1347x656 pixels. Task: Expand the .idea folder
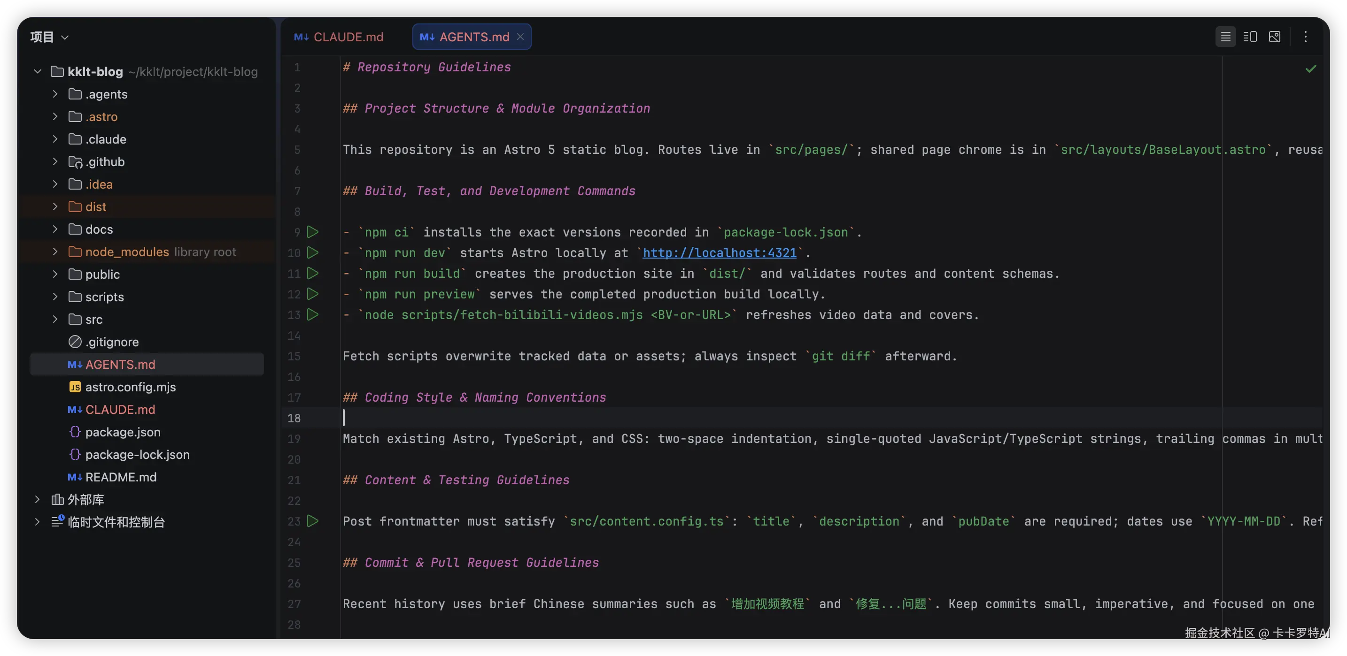tap(55, 184)
